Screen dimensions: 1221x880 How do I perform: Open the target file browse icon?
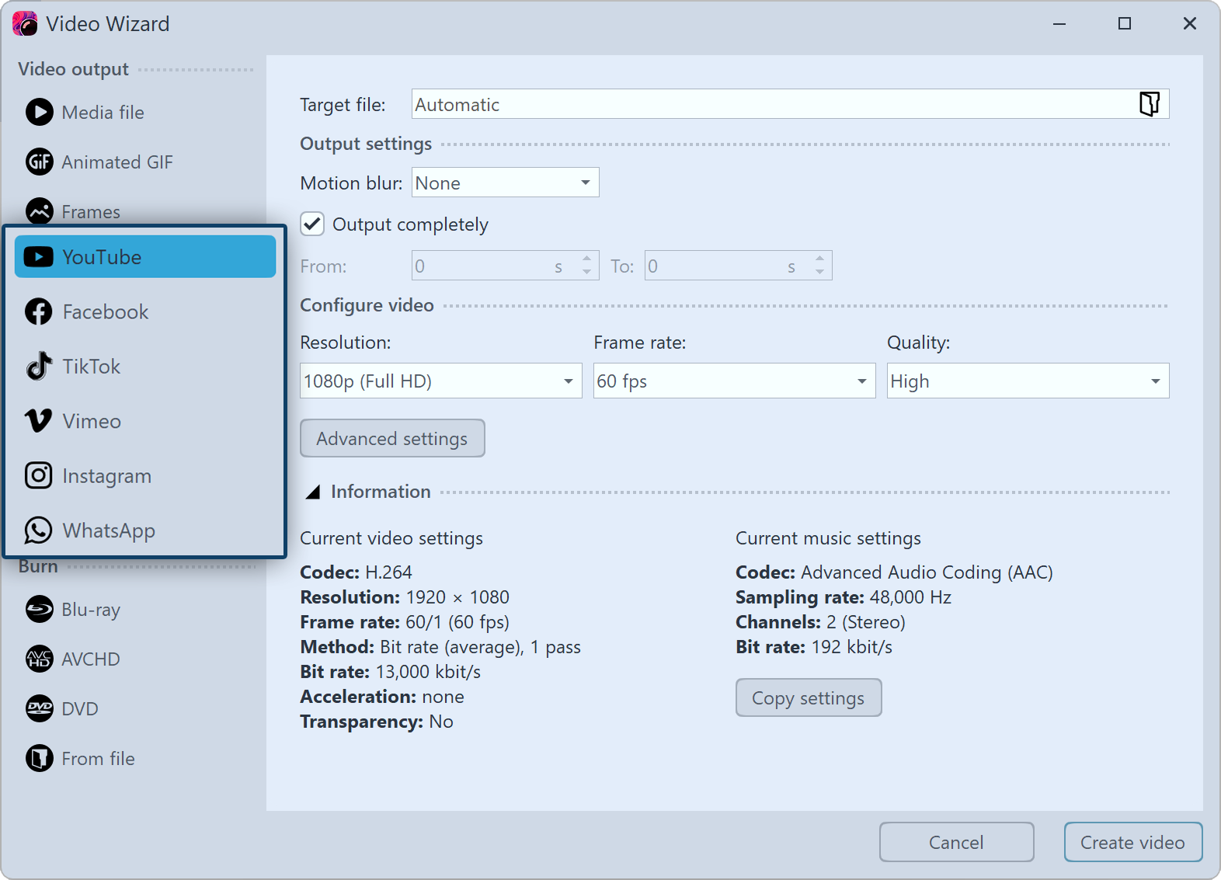pos(1149,104)
